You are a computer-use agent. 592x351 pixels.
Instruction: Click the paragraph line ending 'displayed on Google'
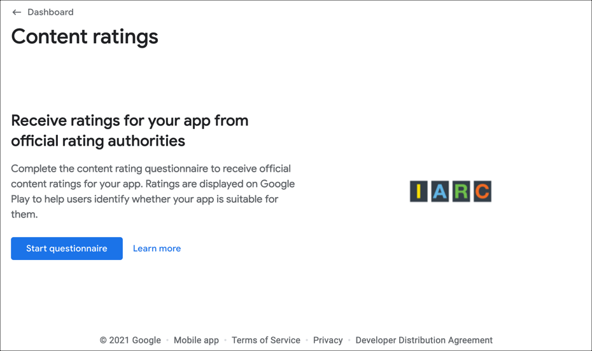pos(153,184)
